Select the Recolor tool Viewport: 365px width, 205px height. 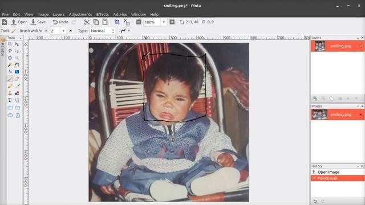17,93
